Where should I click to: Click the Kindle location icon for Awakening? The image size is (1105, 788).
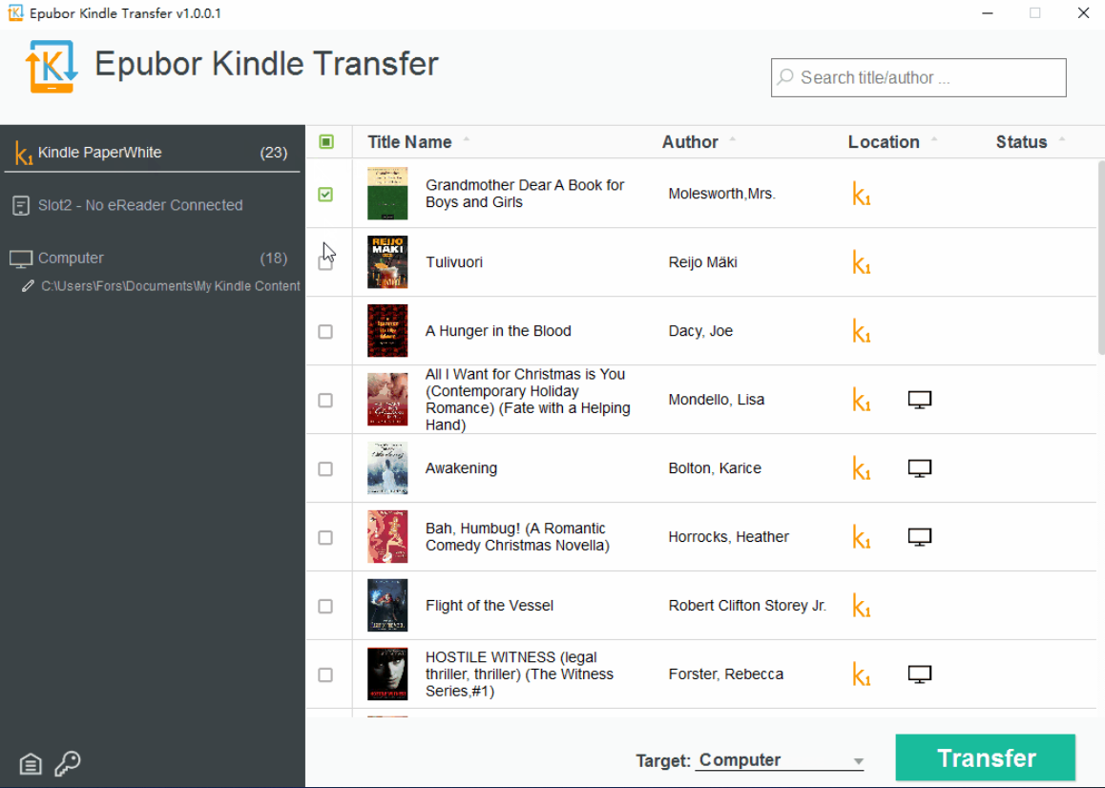pos(861,468)
